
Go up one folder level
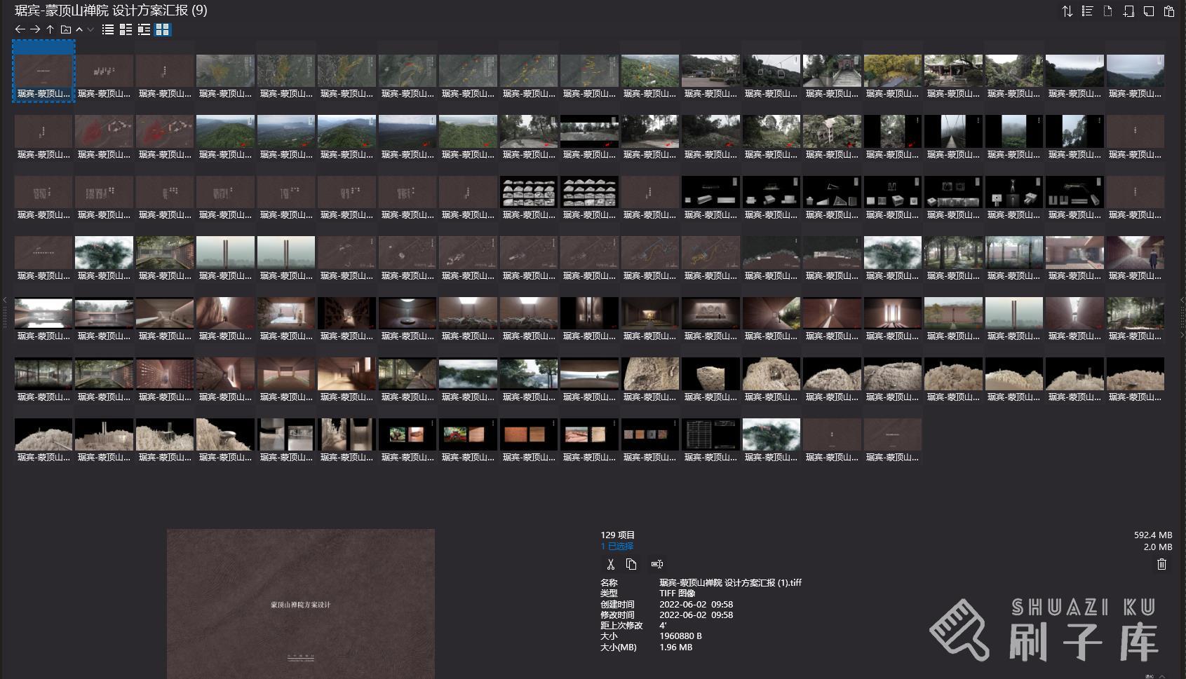coord(50,29)
